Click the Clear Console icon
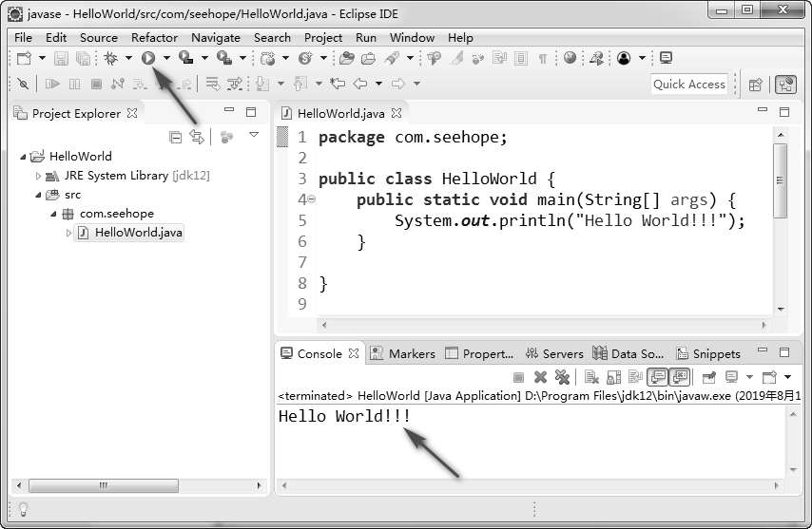The height and width of the screenshot is (529, 812). (x=591, y=377)
